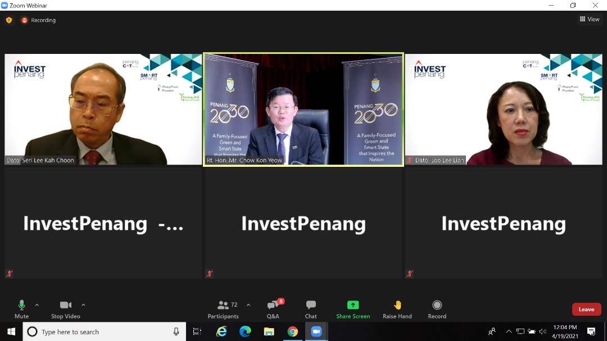Expand audio options arrow beside Mute
Viewport: 607px width, 341px height.
tap(37, 305)
